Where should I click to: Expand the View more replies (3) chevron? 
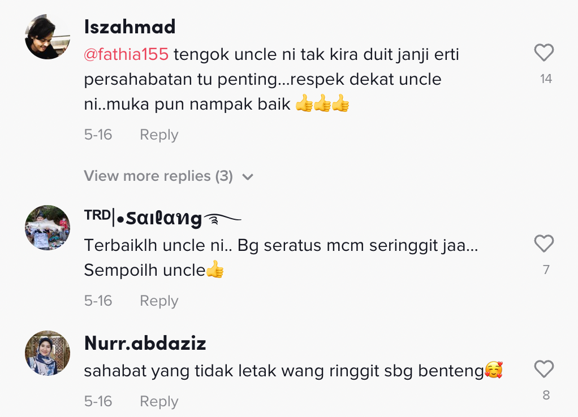pos(248,177)
